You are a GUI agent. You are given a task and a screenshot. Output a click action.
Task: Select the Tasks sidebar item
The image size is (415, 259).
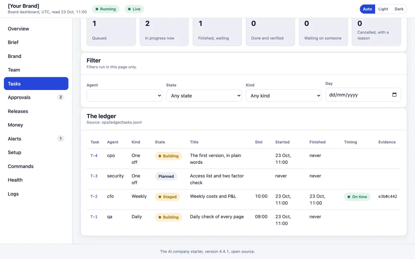(x=36, y=84)
